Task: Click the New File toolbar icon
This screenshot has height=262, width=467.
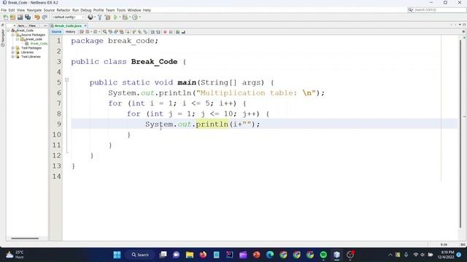Action: (5, 17)
